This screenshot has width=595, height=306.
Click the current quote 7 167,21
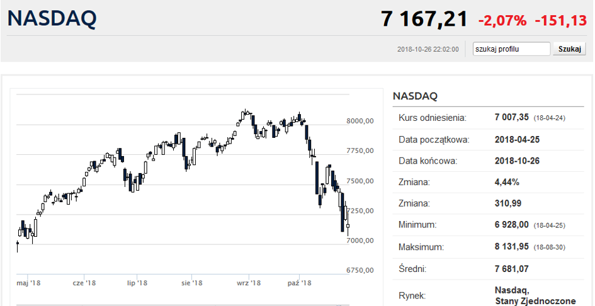[424, 19]
